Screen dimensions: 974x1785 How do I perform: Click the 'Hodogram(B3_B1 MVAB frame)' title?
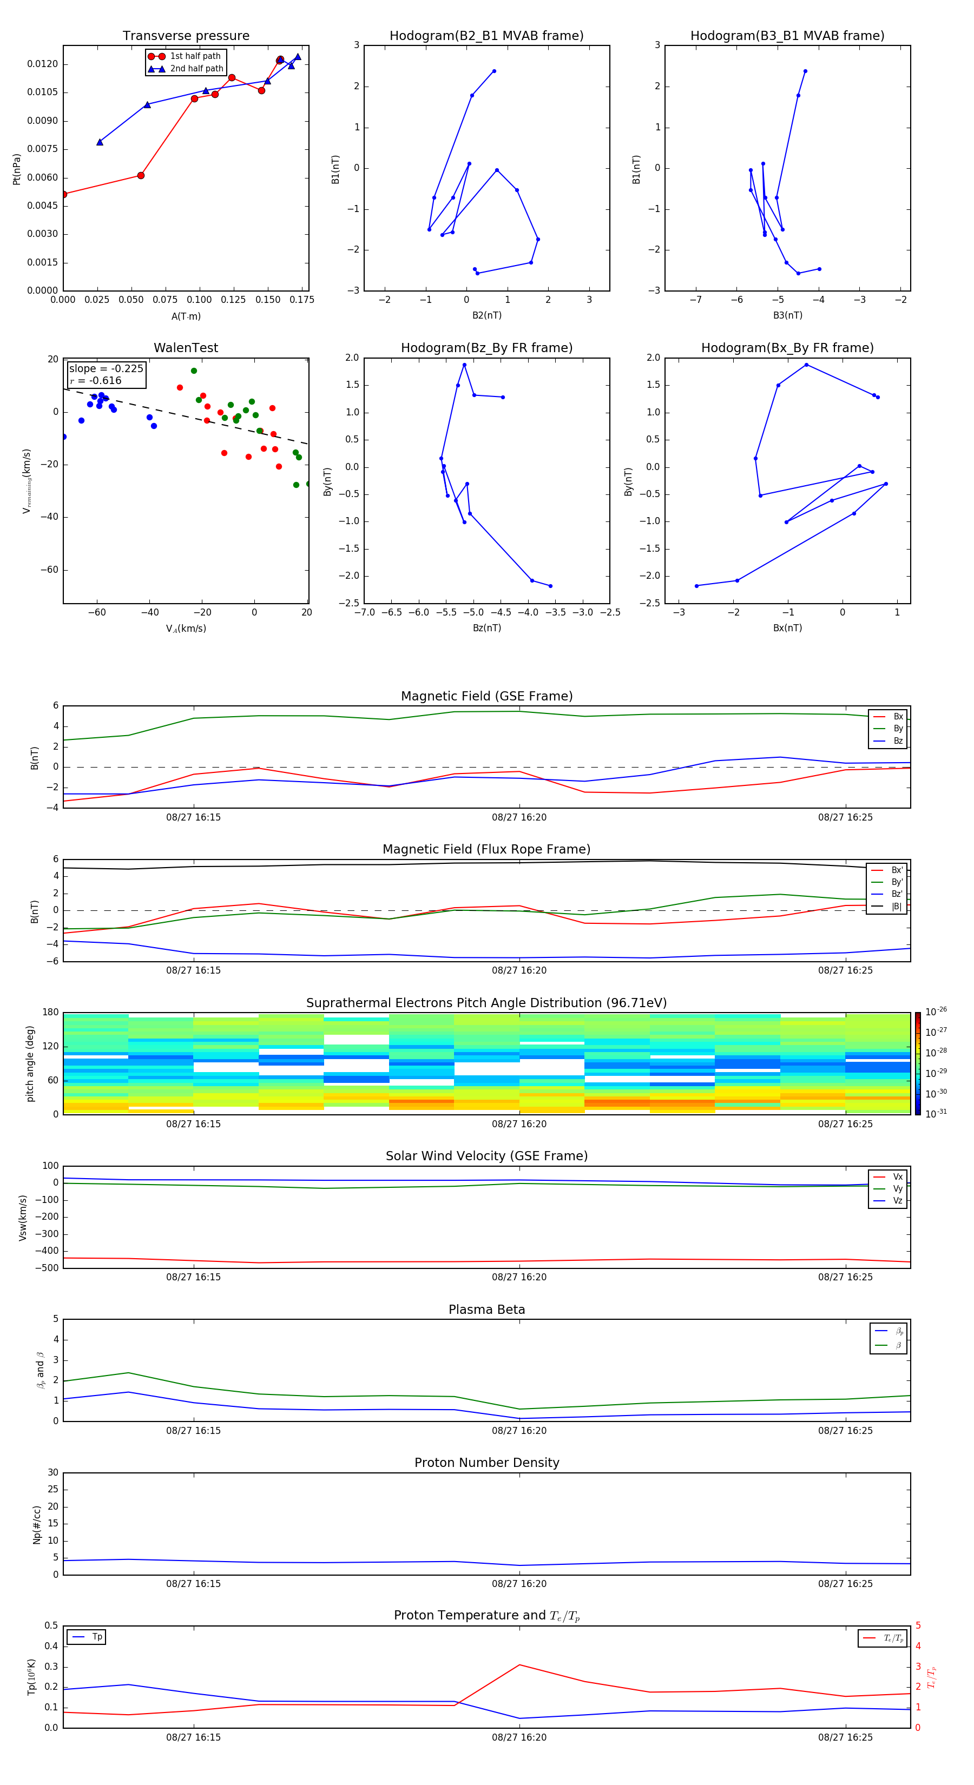(787, 35)
